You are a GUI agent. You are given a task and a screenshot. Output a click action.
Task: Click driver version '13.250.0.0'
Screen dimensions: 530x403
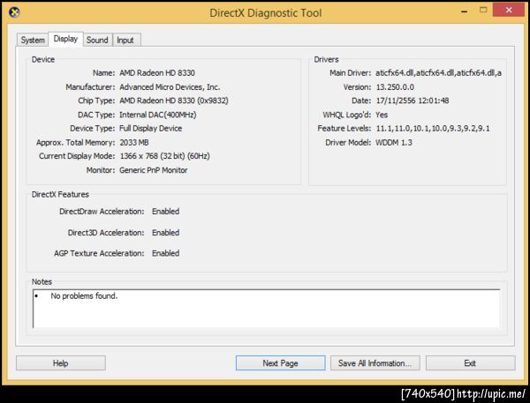(395, 87)
